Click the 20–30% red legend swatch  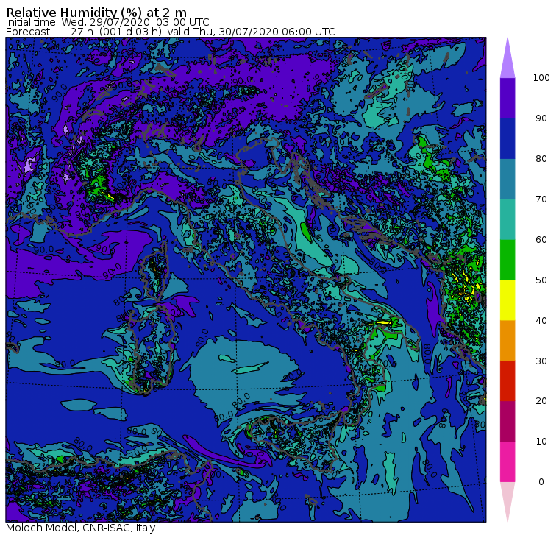[x=508, y=381]
